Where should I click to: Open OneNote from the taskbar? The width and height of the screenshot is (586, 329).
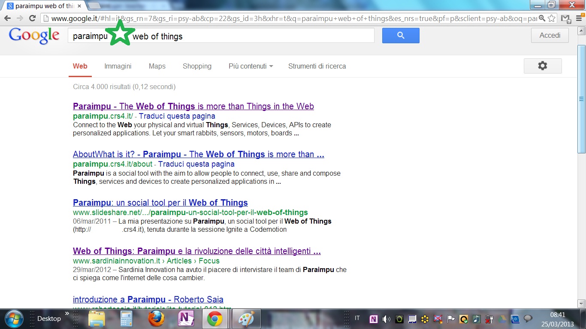click(x=186, y=319)
